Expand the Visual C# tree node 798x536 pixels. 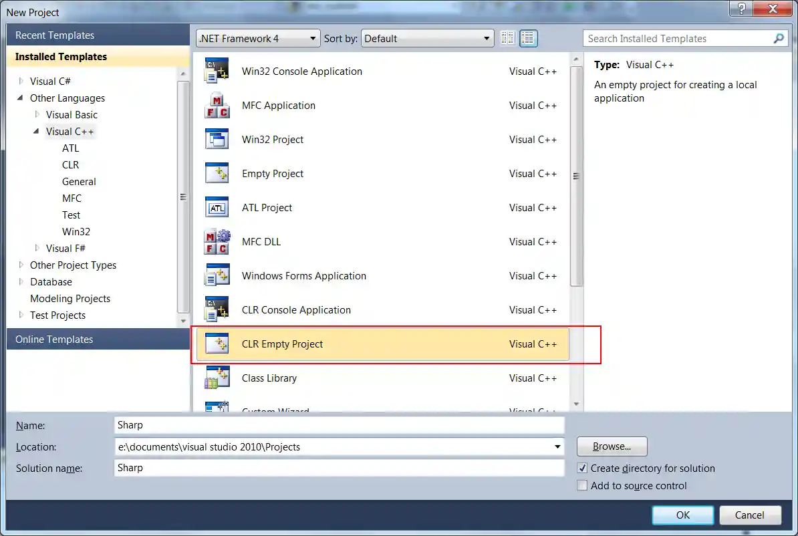click(21, 80)
